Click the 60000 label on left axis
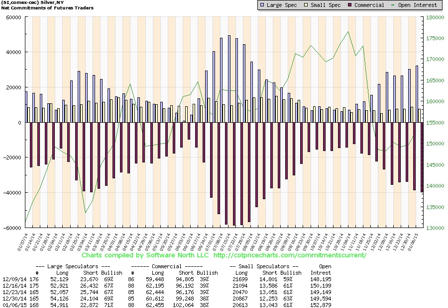 click(x=14, y=17)
